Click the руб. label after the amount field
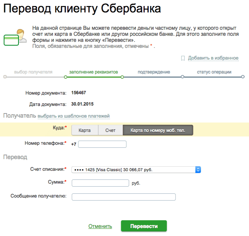This screenshot has width=249, height=236. click(136, 183)
